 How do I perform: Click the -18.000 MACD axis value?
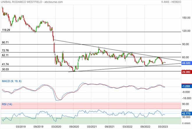click(x=186, y=98)
